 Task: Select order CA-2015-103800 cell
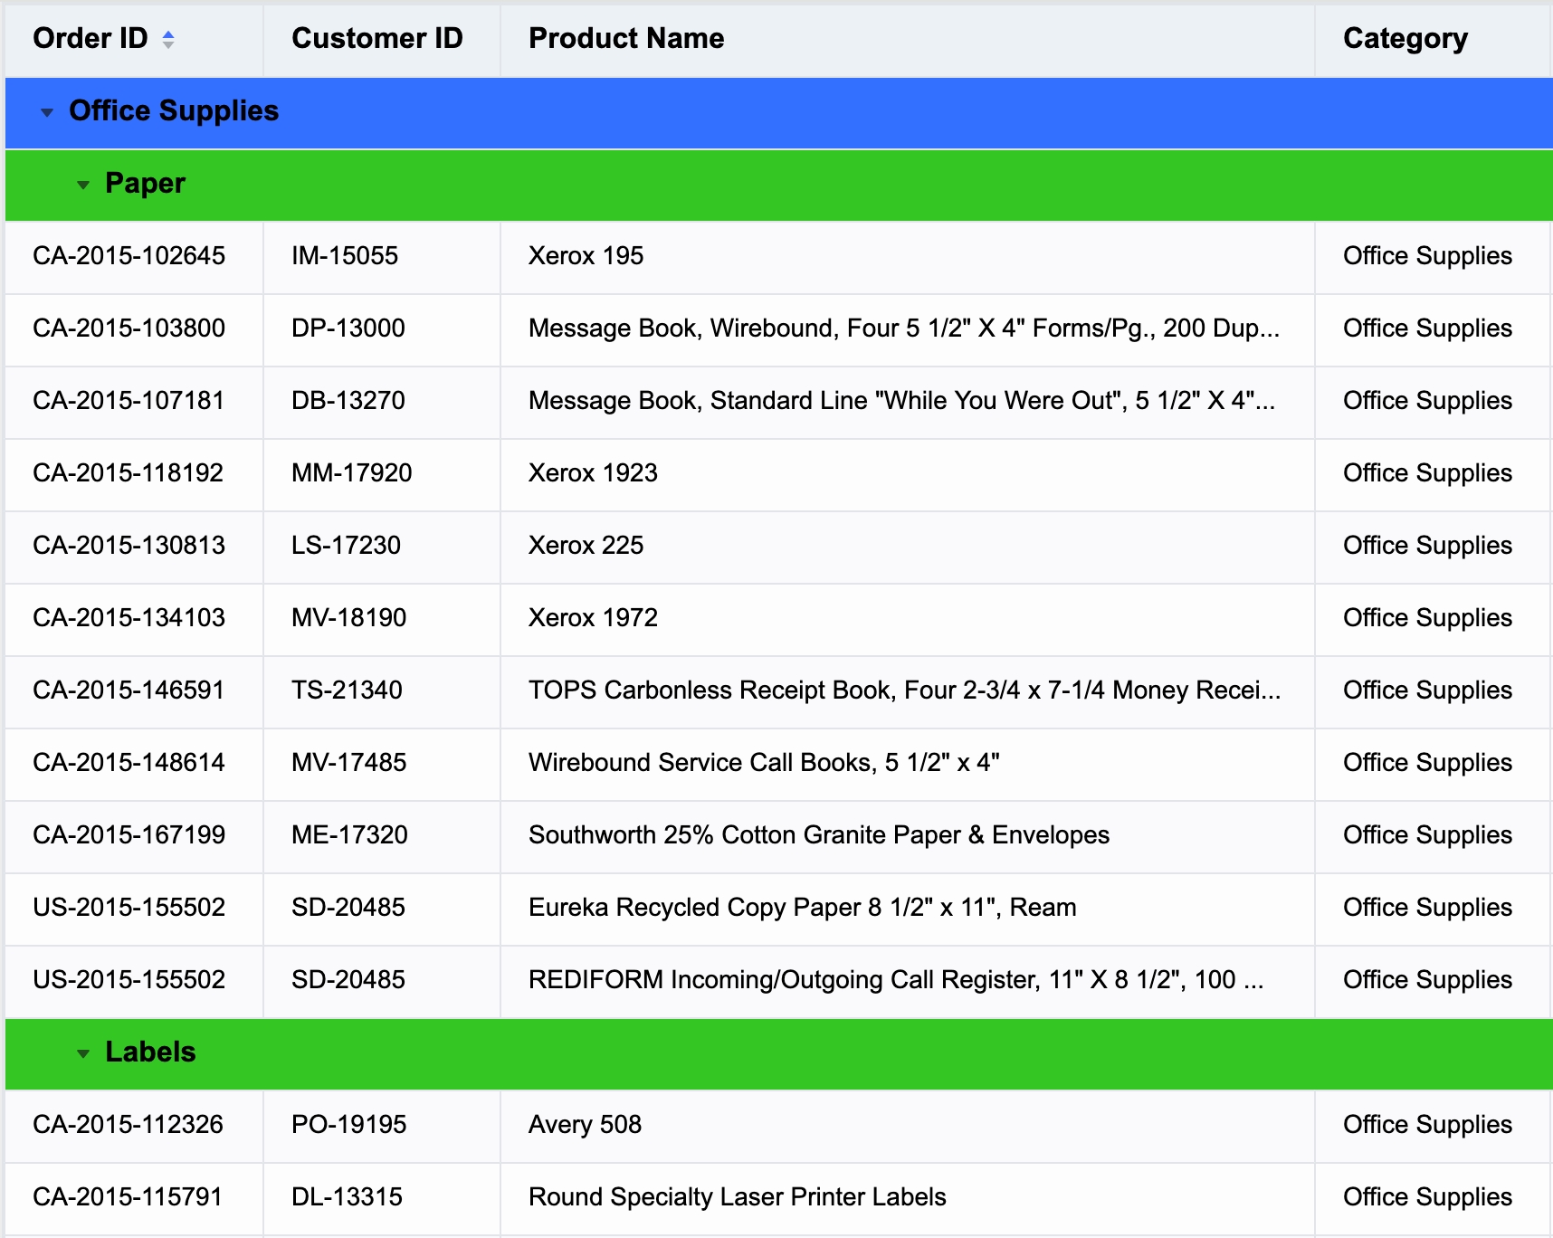tap(135, 329)
